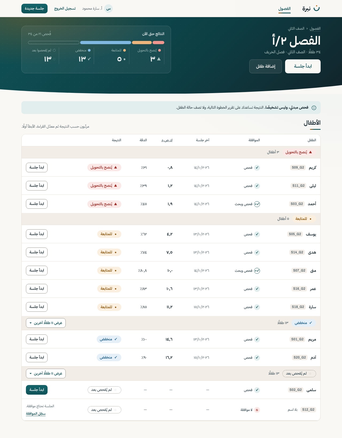Click the blue segment of the results bar
This screenshot has height=438, width=342.
106,43
